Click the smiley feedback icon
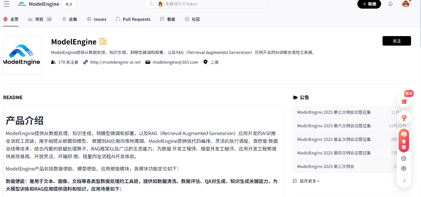Viewport: 421px width, 197px height. [x=404, y=169]
